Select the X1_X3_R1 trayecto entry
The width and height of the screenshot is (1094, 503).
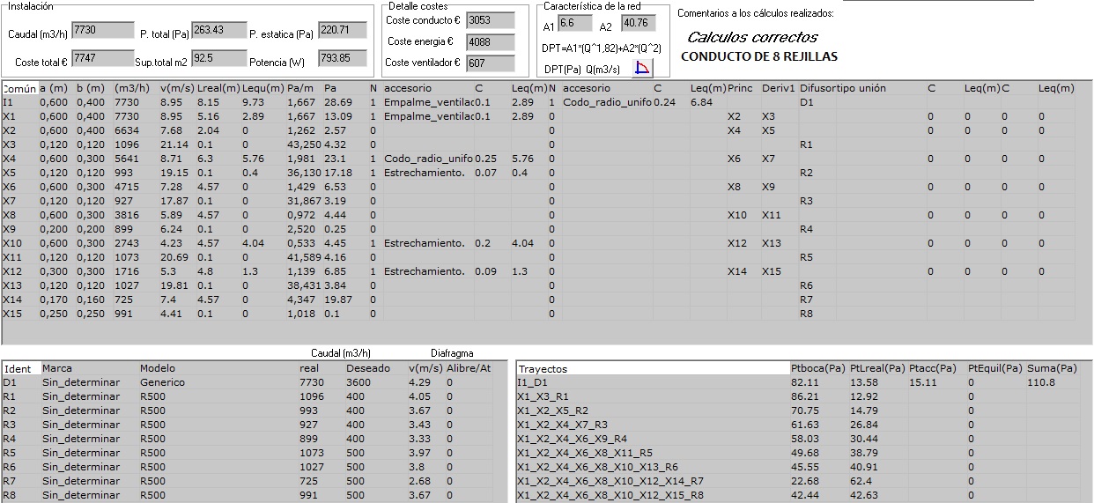tap(543, 396)
